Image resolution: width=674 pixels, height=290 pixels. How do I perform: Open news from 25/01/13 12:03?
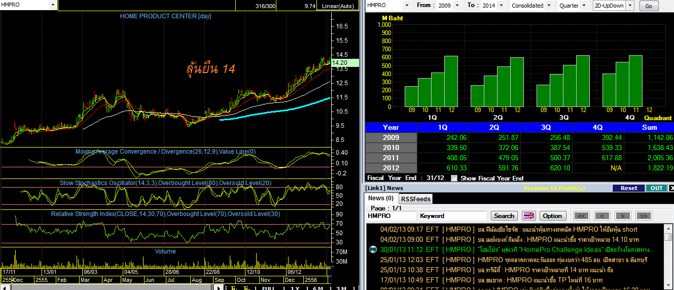click(516, 260)
